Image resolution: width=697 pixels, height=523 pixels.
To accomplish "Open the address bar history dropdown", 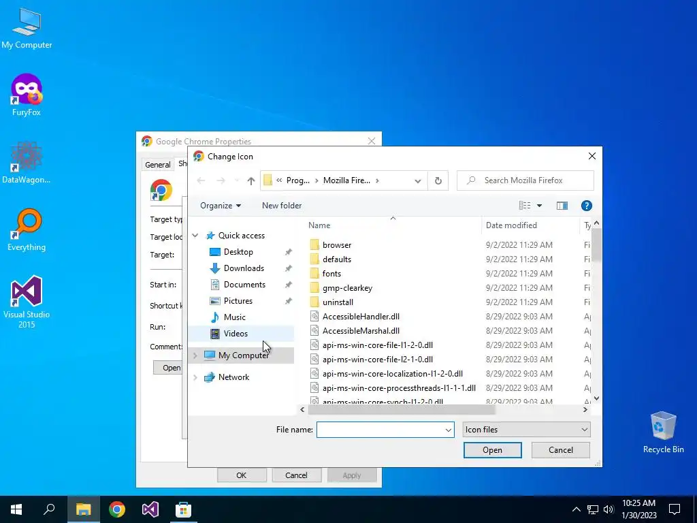I will click(x=417, y=180).
